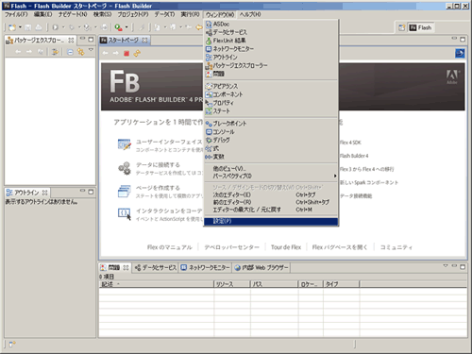Click the refresh icon in start page toolbar

pos(137,54)
